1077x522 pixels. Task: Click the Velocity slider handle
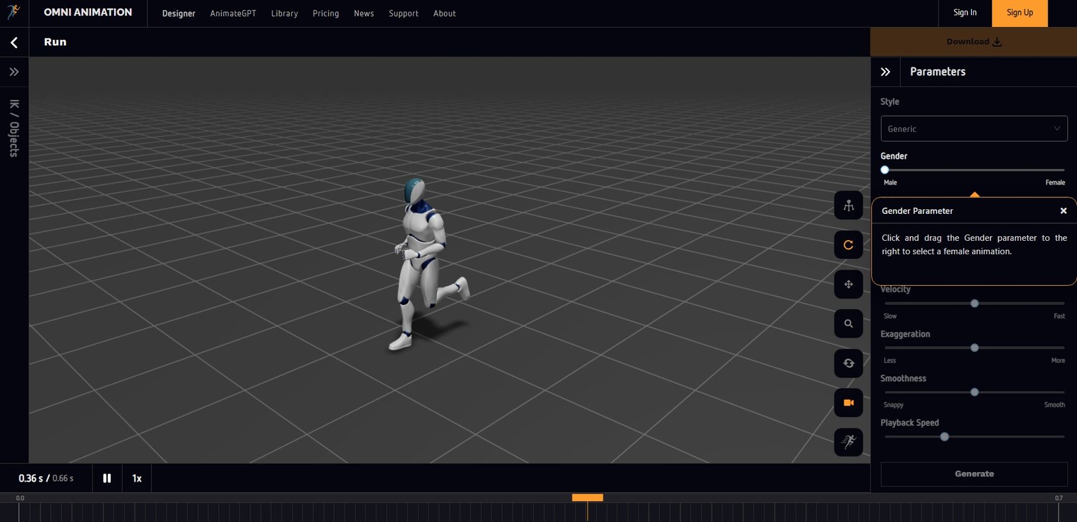click(974, 304)
